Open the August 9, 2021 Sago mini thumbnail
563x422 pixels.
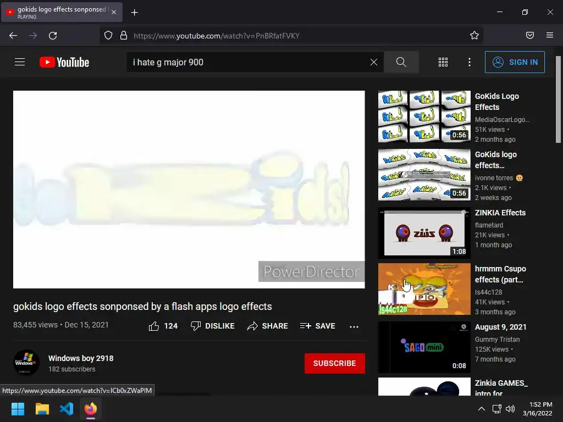coord(424,347)
